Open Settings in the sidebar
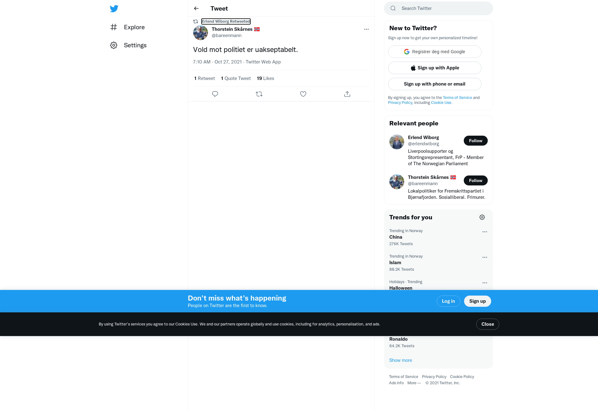The width and height of the screenshot is (598, 411). pos(128,45)
